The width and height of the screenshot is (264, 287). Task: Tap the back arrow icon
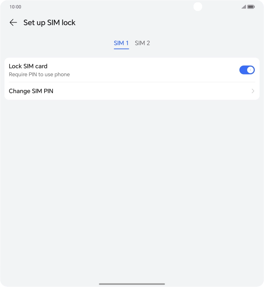click(x=13, y=23)
